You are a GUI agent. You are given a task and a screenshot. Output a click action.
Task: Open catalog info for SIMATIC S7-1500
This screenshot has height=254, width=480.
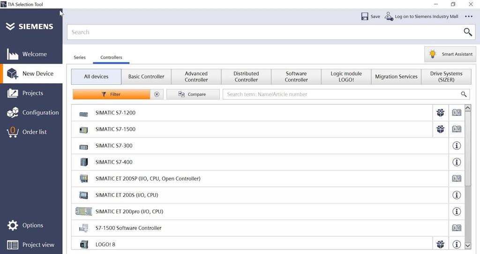(457, 129)
